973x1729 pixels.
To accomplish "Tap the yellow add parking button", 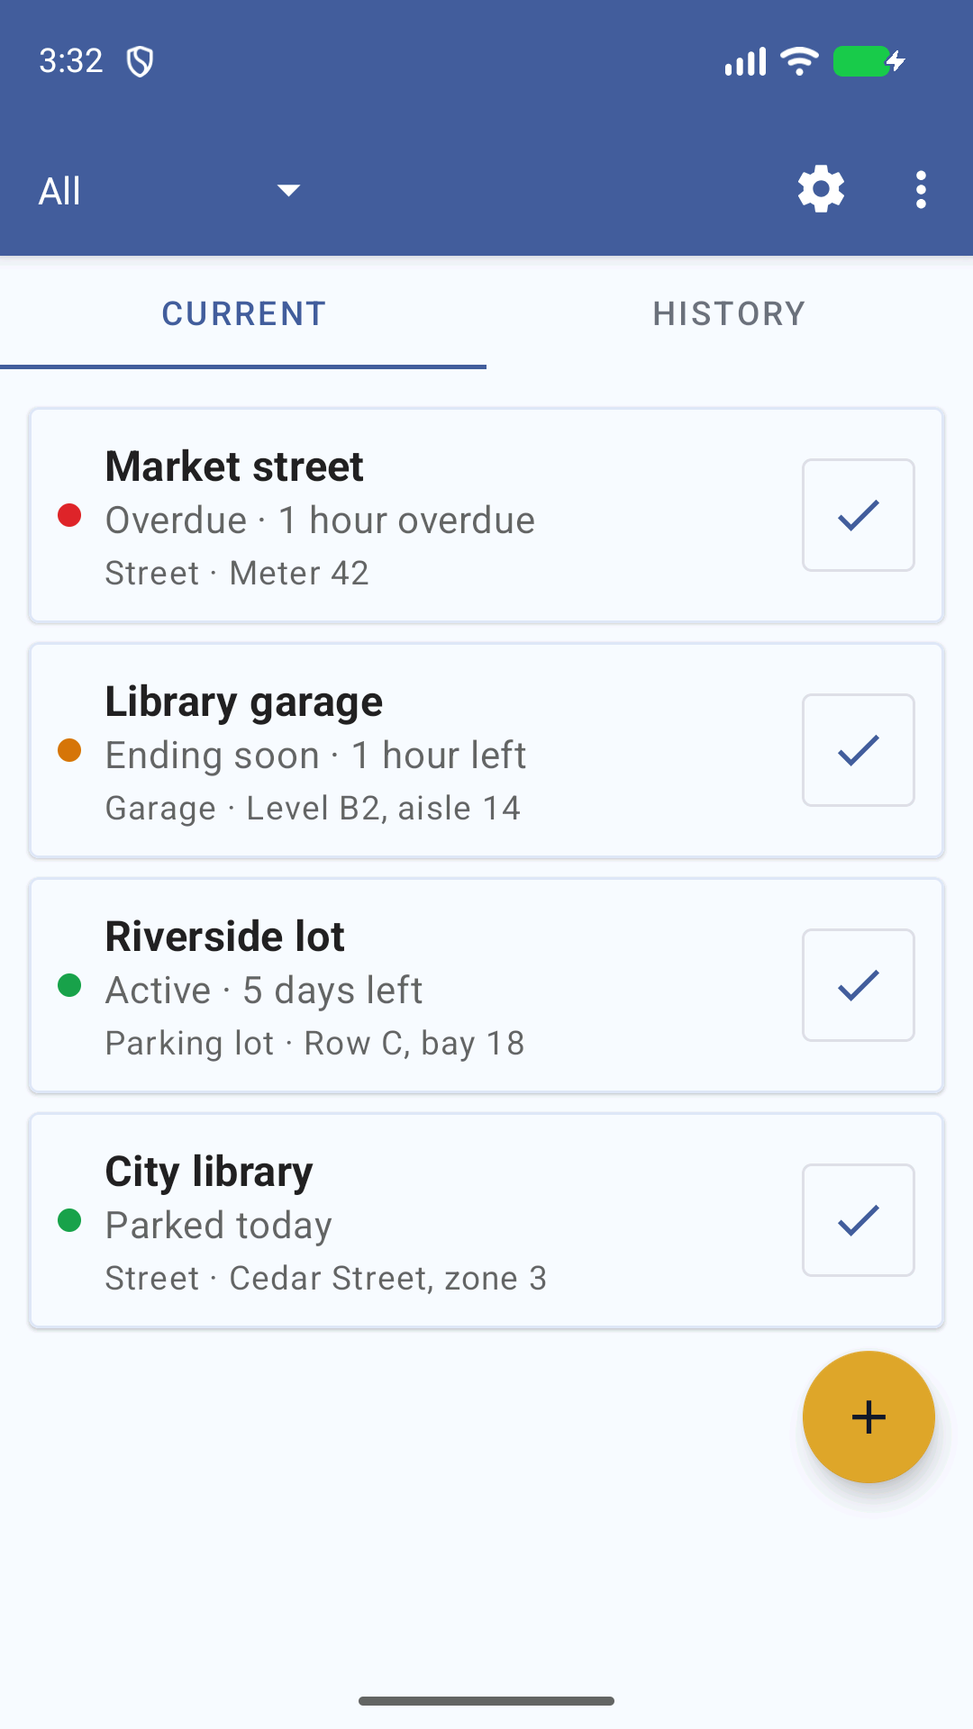I will coord(868,1417).
